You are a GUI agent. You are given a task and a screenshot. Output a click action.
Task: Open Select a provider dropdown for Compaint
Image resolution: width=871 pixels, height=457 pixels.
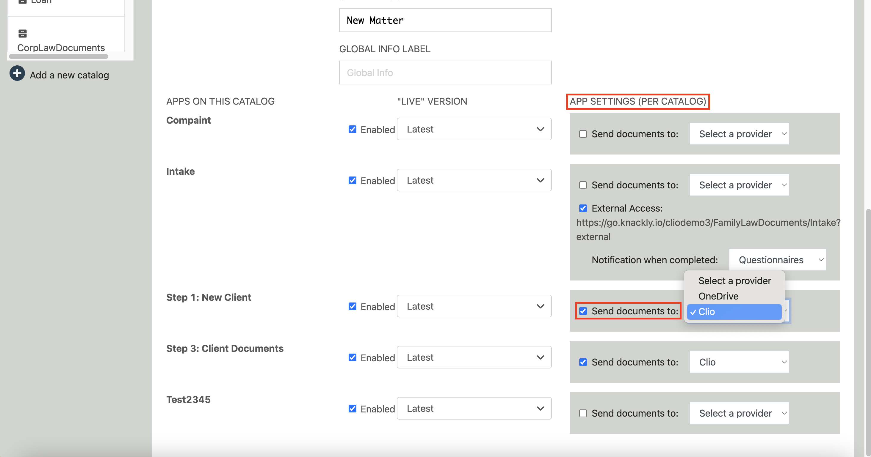click(739, 134)
